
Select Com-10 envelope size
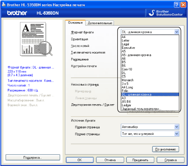150,69
